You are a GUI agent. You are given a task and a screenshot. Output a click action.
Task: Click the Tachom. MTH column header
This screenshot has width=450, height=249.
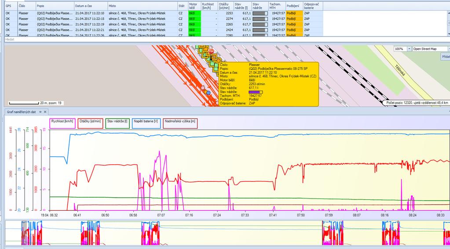click(x=277, y=6)
